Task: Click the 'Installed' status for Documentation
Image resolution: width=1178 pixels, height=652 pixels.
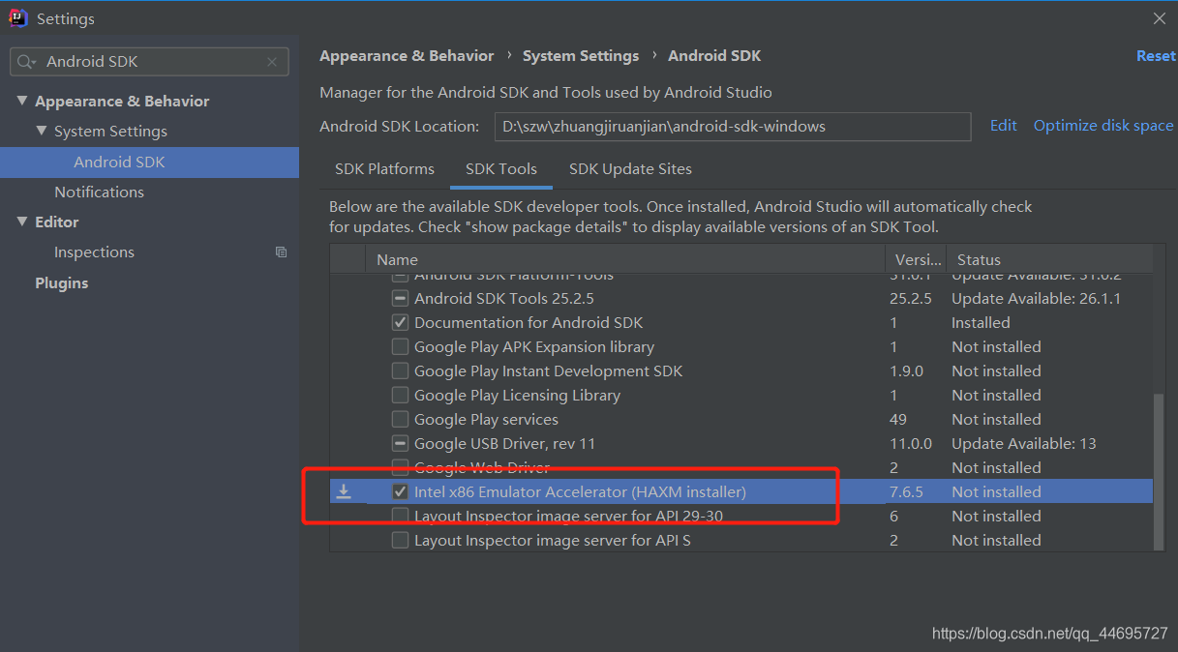Action: pos(981,323)
